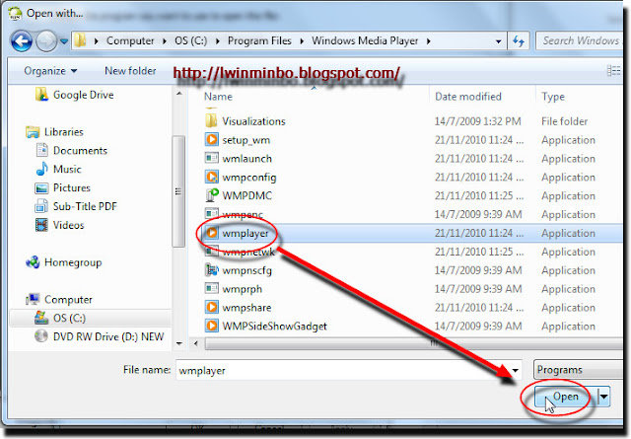Open the Pictures library
Screen dimensions: 631x439
pyautogui.click(x=71, y=187)
